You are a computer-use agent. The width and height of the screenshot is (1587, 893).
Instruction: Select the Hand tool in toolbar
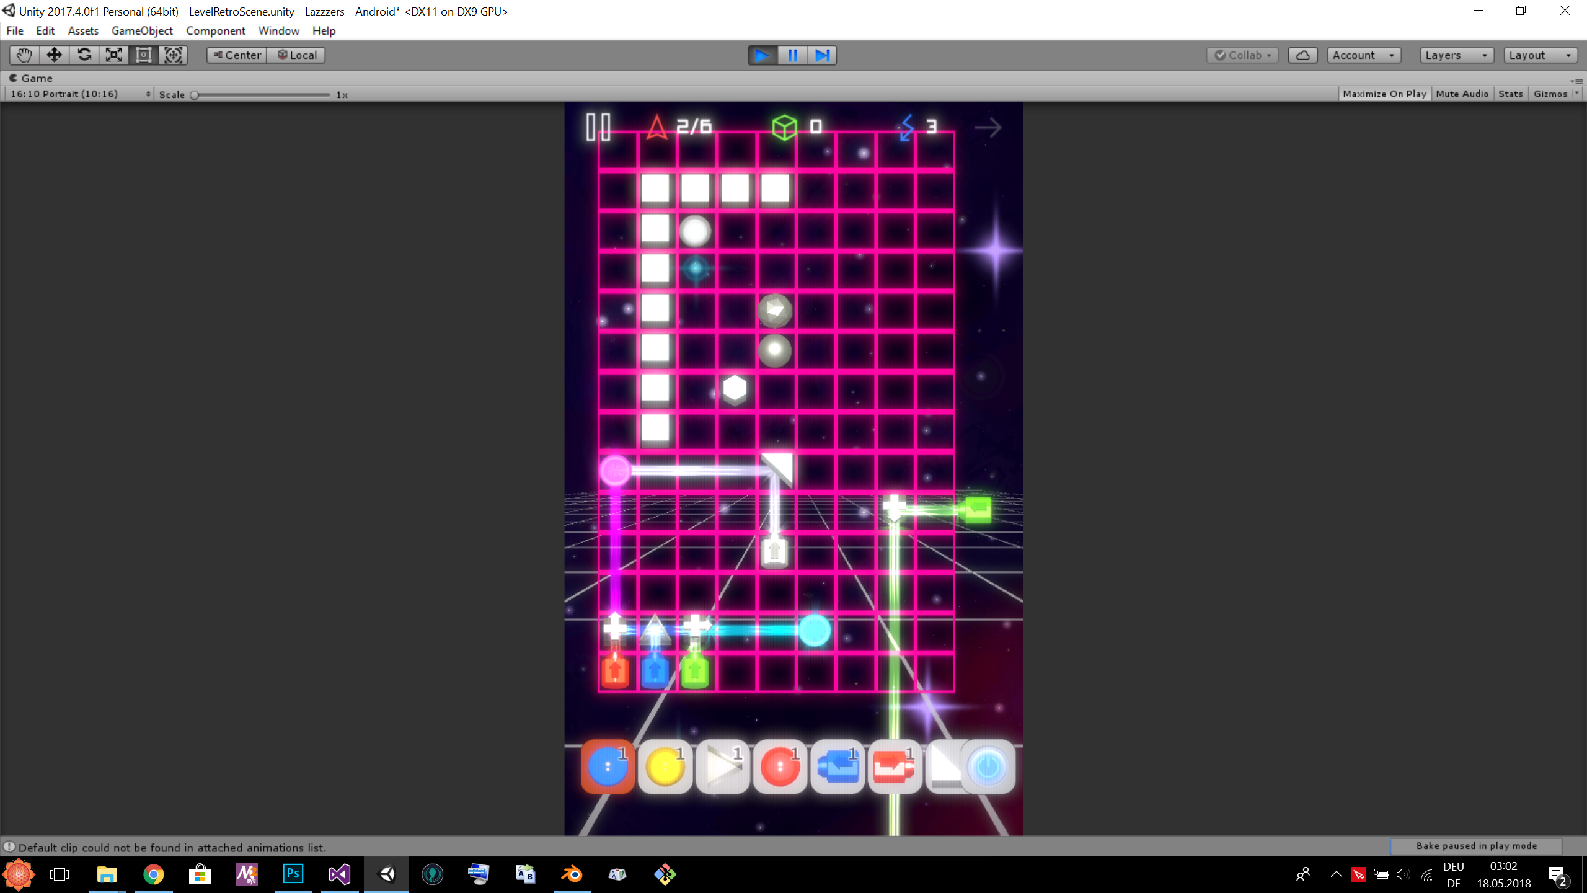coord(24,55)
